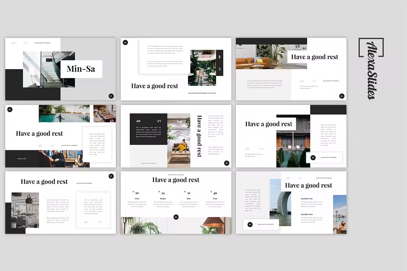This screenshot has width=407, height=271.
Task: Click the 07 slide number badge
Action: click(x=111, y=176)
